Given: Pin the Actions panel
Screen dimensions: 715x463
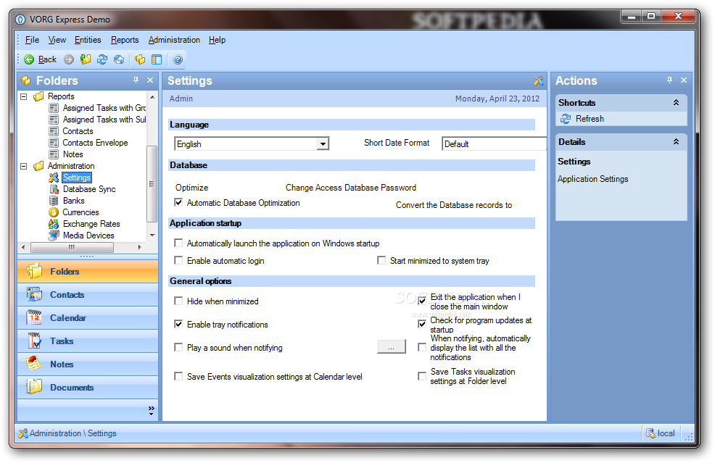Looking at the screenshot, I should 669,80.
